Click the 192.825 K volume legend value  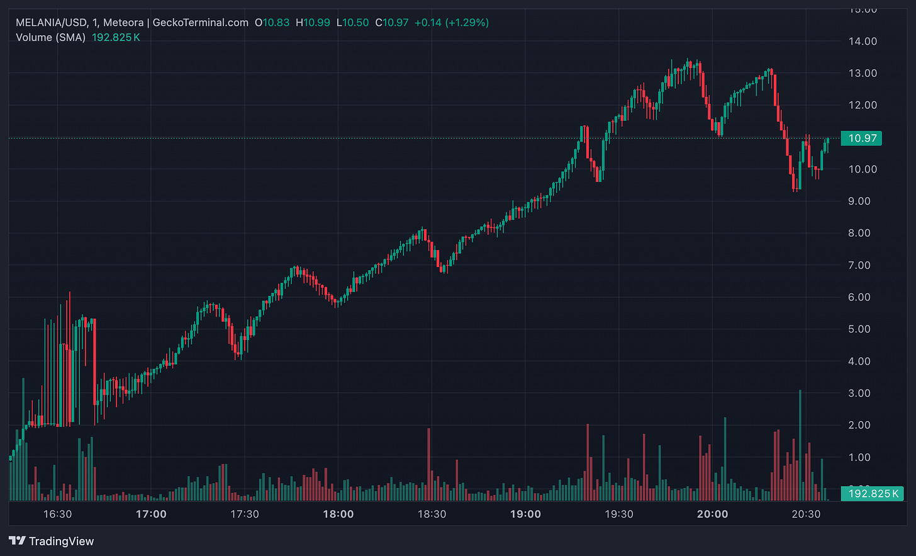point(116,38)
